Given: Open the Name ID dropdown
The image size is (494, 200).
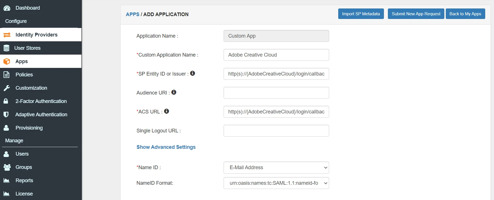Looking at the screenshot, I should pos(276,167).
